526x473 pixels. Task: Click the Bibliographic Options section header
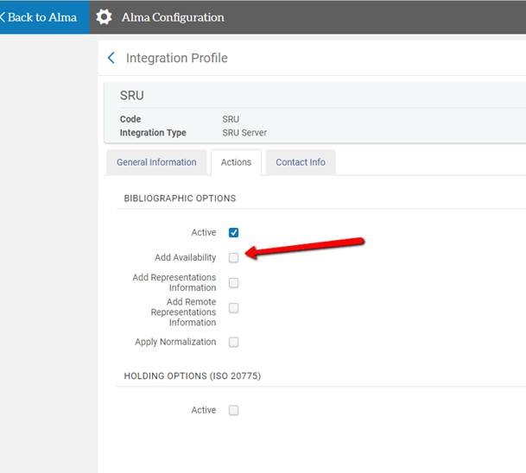180,199
